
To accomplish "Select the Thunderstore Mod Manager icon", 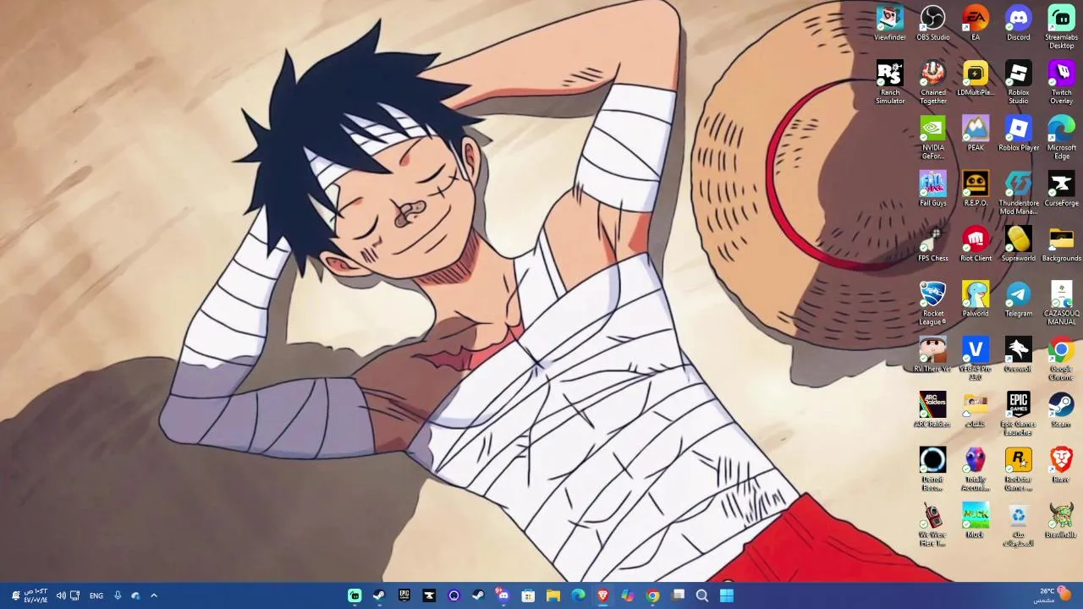I will (1019, 193).
